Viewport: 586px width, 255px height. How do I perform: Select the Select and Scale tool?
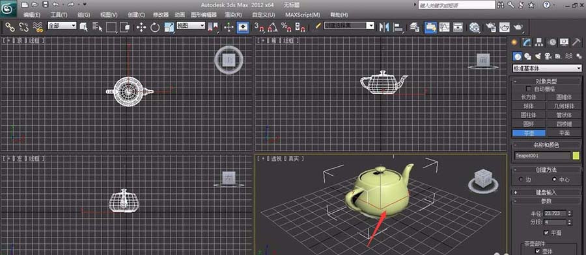click(169, 27)
